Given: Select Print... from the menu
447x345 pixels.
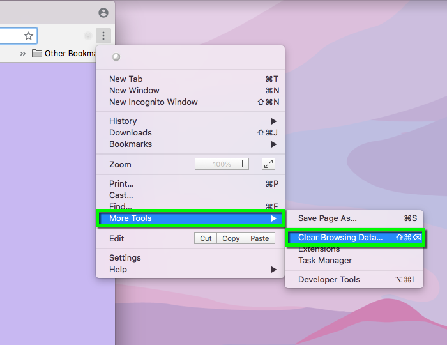Looking at the screenshot, I should [x=190, y=183].
